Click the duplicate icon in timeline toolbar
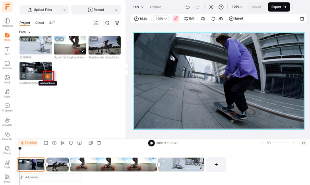 coord(91,143)
